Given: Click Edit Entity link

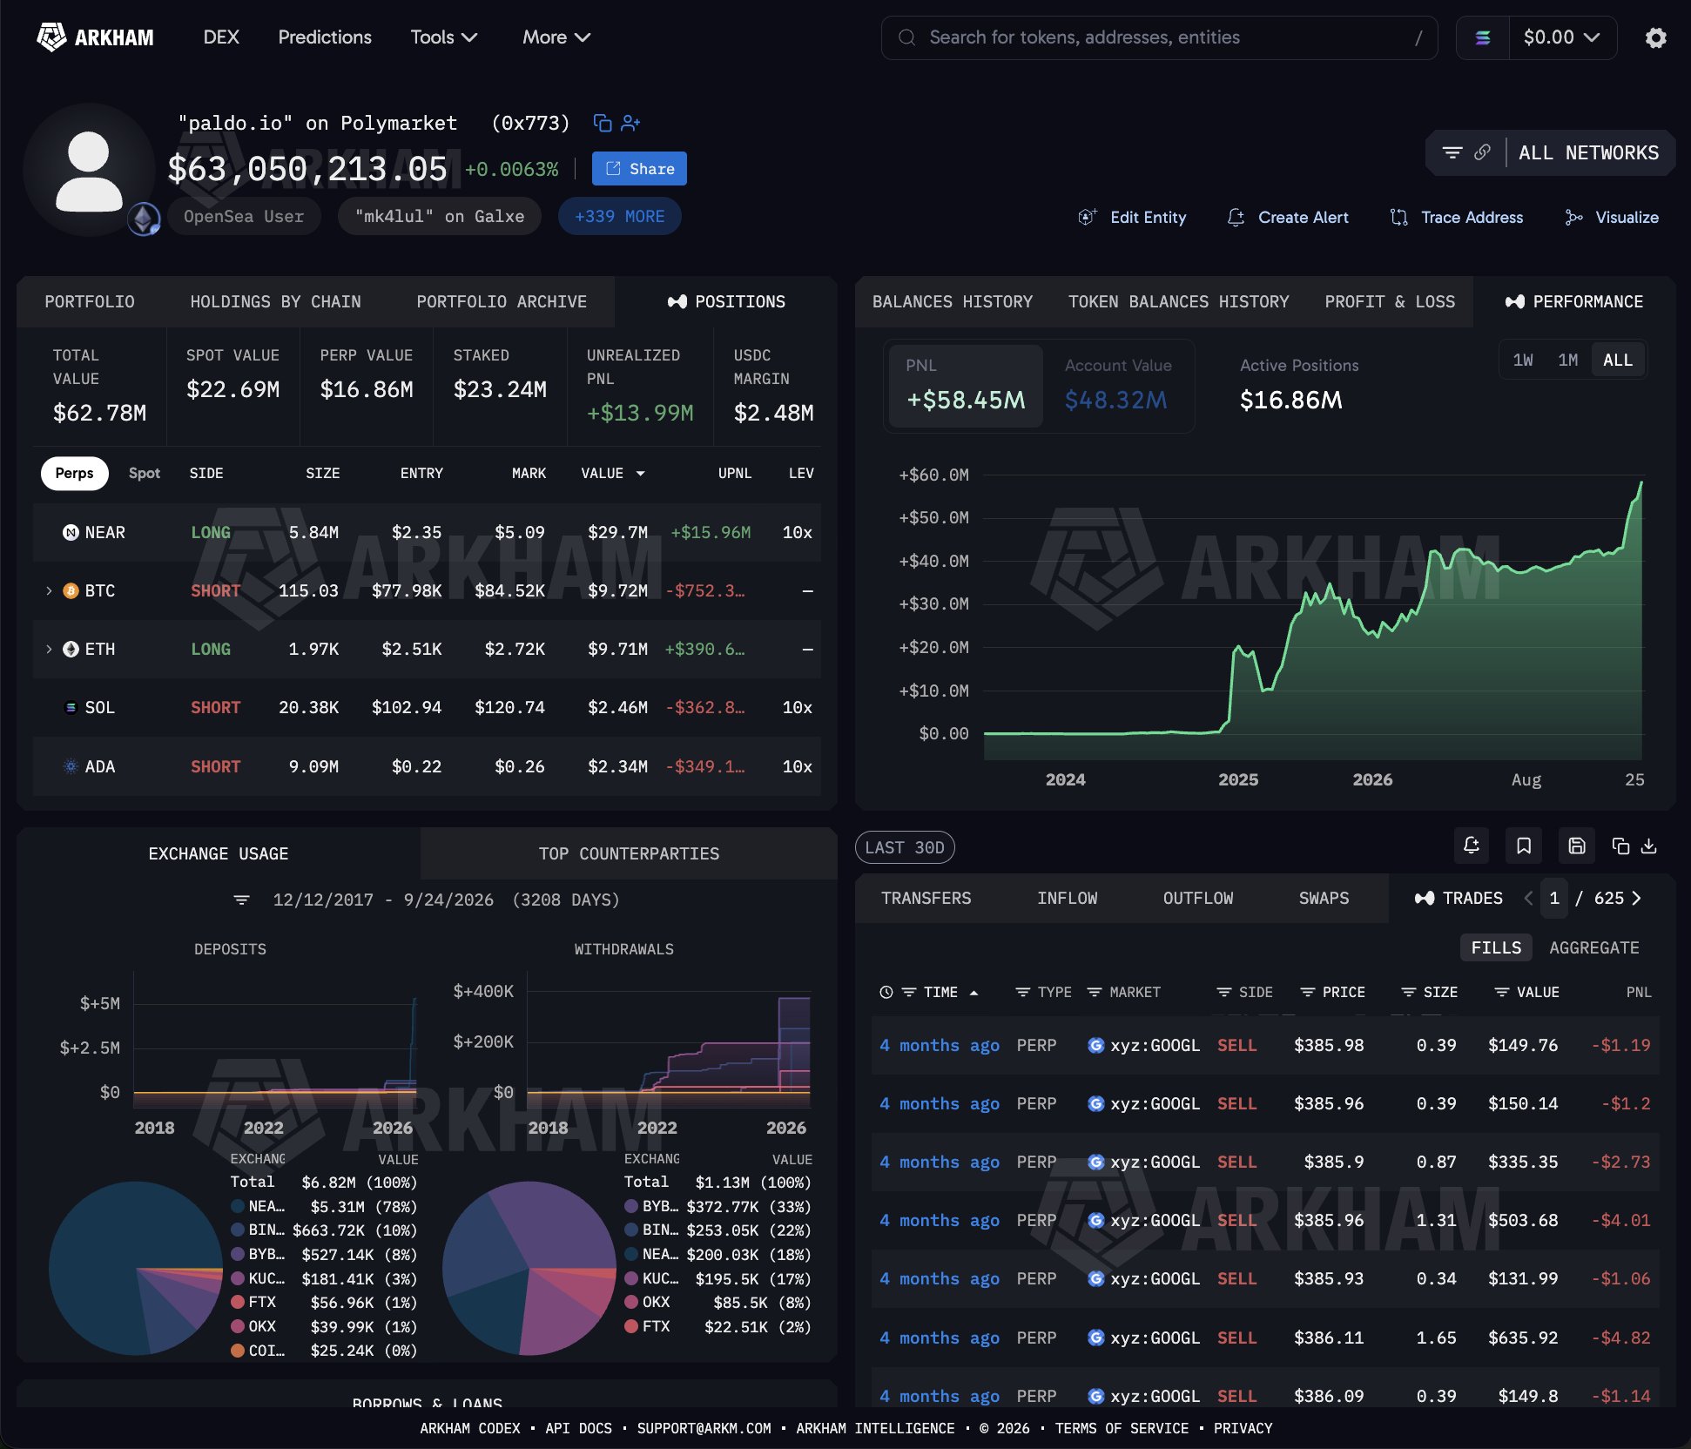Looking at the screenshot, I should click(1132, 217).
